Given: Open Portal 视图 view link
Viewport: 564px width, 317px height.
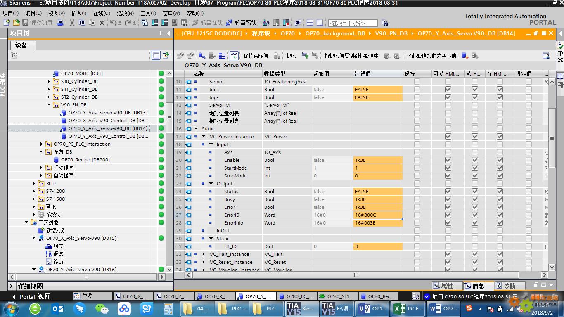Looking at the screenshot, I should click(32, 296).
